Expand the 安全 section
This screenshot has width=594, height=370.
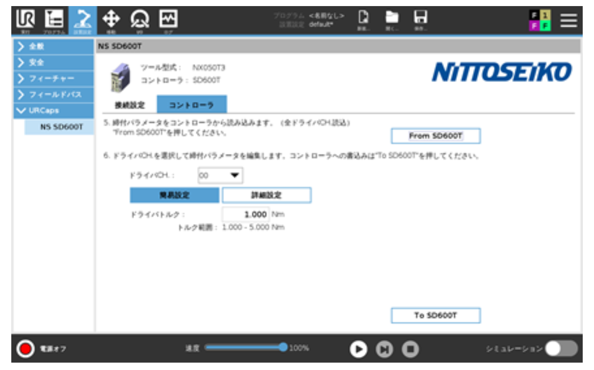point(54,63)
